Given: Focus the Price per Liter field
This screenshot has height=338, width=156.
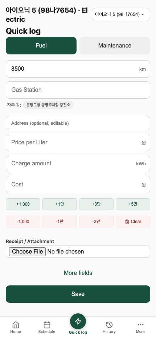Looking at the screenshot, I should click(x=78, y=143).
